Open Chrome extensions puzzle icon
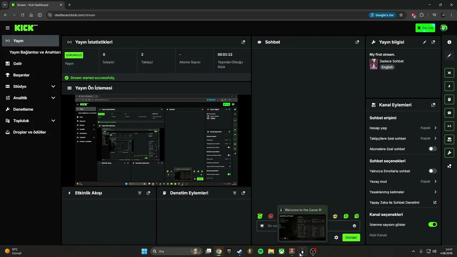 click(422, 15)
